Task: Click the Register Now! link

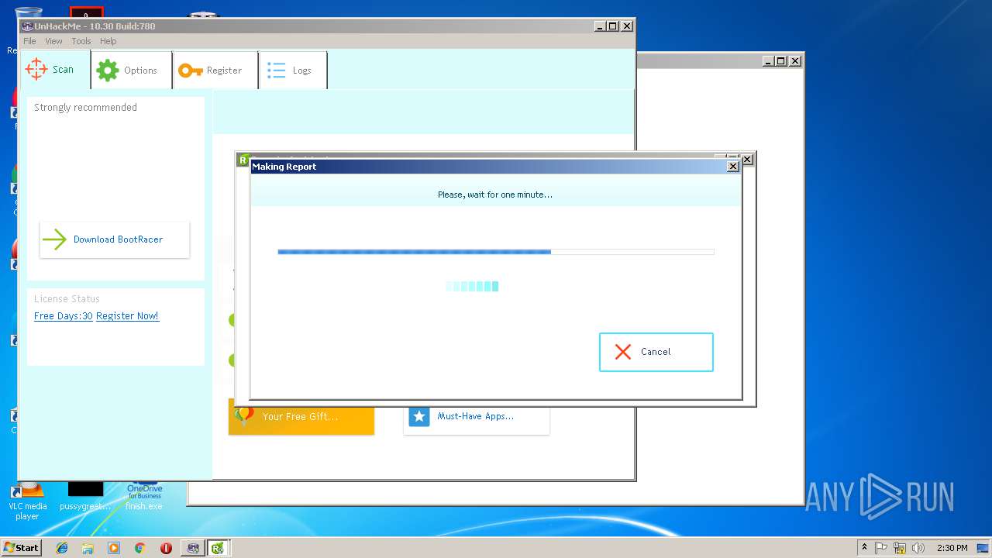Action: 127,316
